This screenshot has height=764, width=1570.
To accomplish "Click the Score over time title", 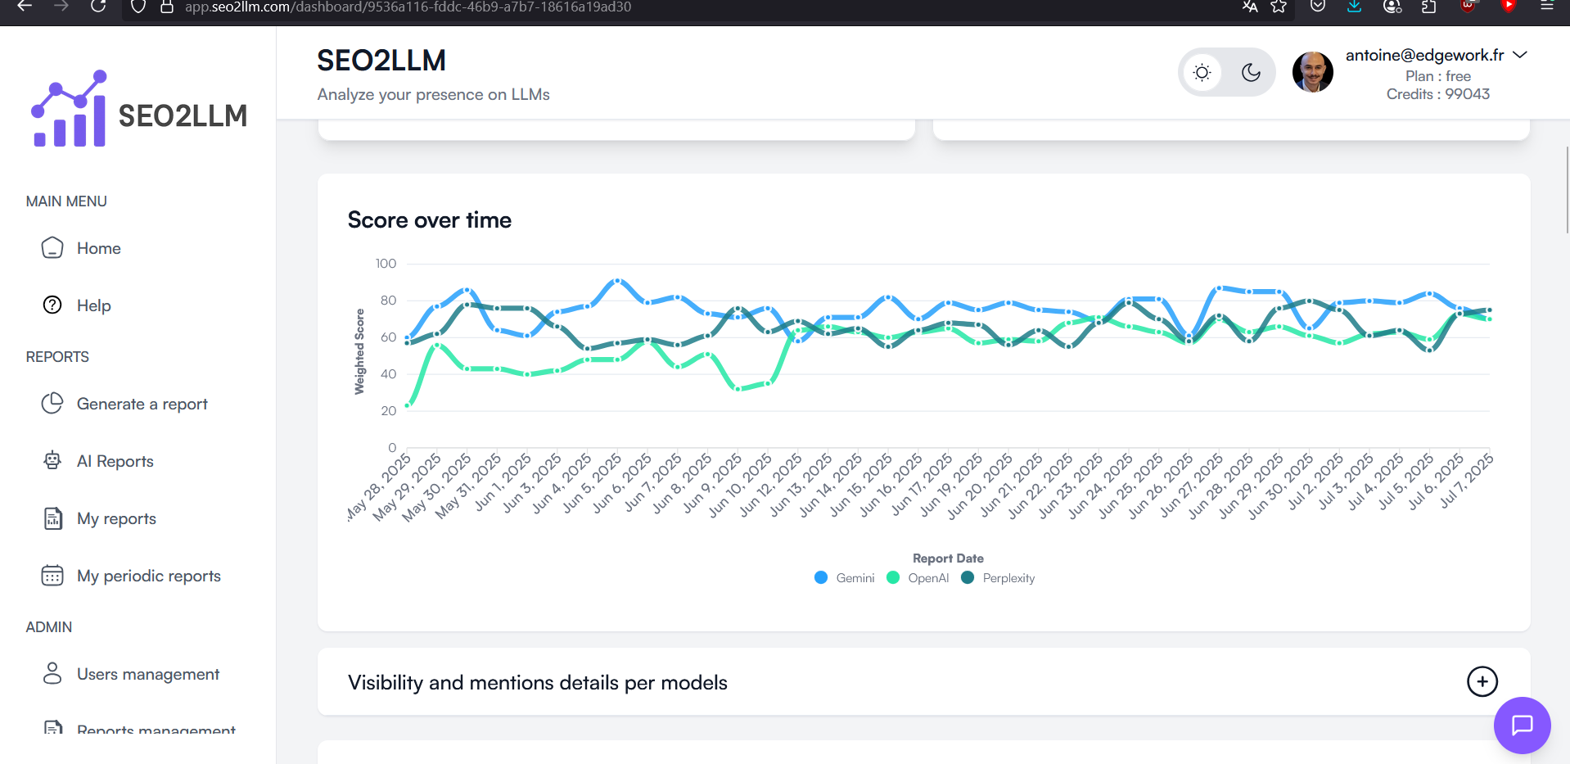I will click(x=429, y=219).
